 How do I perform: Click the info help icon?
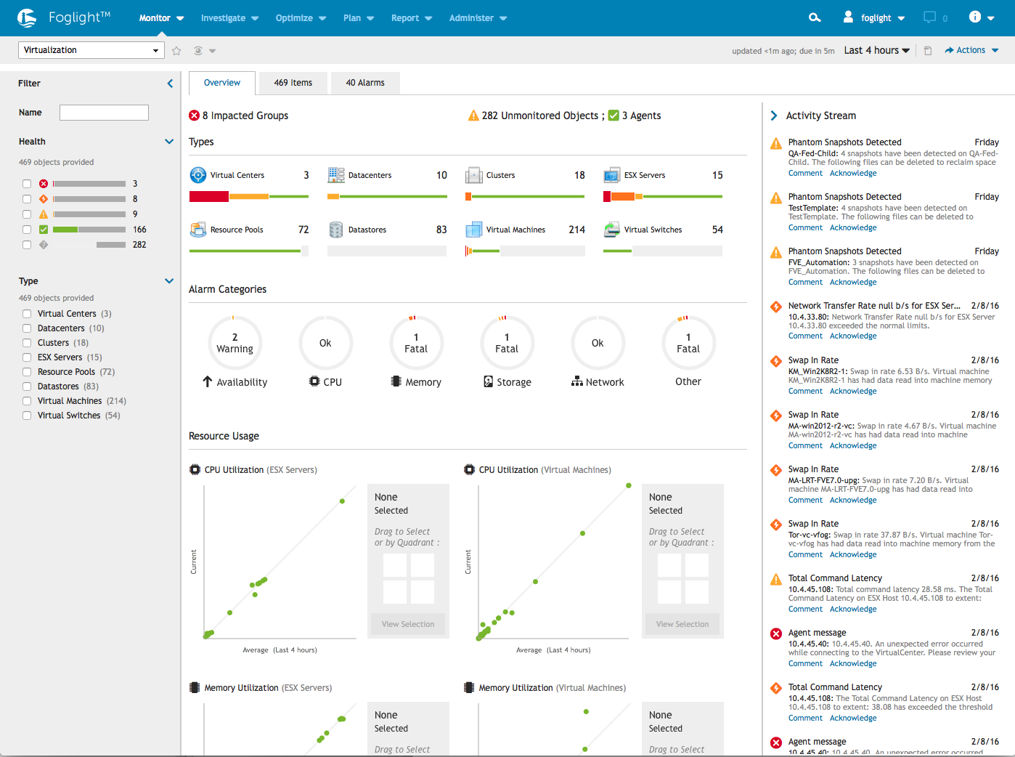(975, 17)
